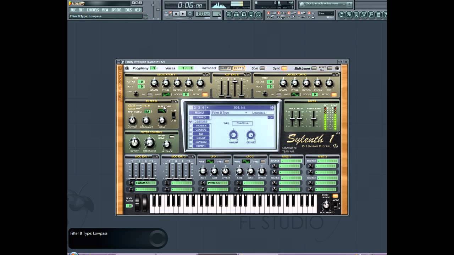Click the LFO 2 wave shape display
The height and width of the screenshot is (255, 454).
(x=246, y=161)
